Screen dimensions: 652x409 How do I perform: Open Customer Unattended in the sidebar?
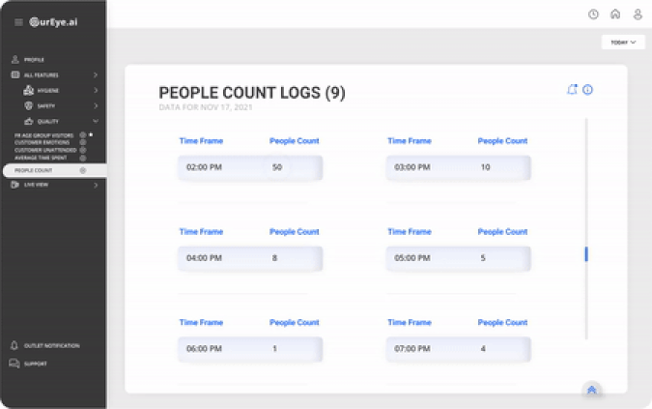coord(41,150)
